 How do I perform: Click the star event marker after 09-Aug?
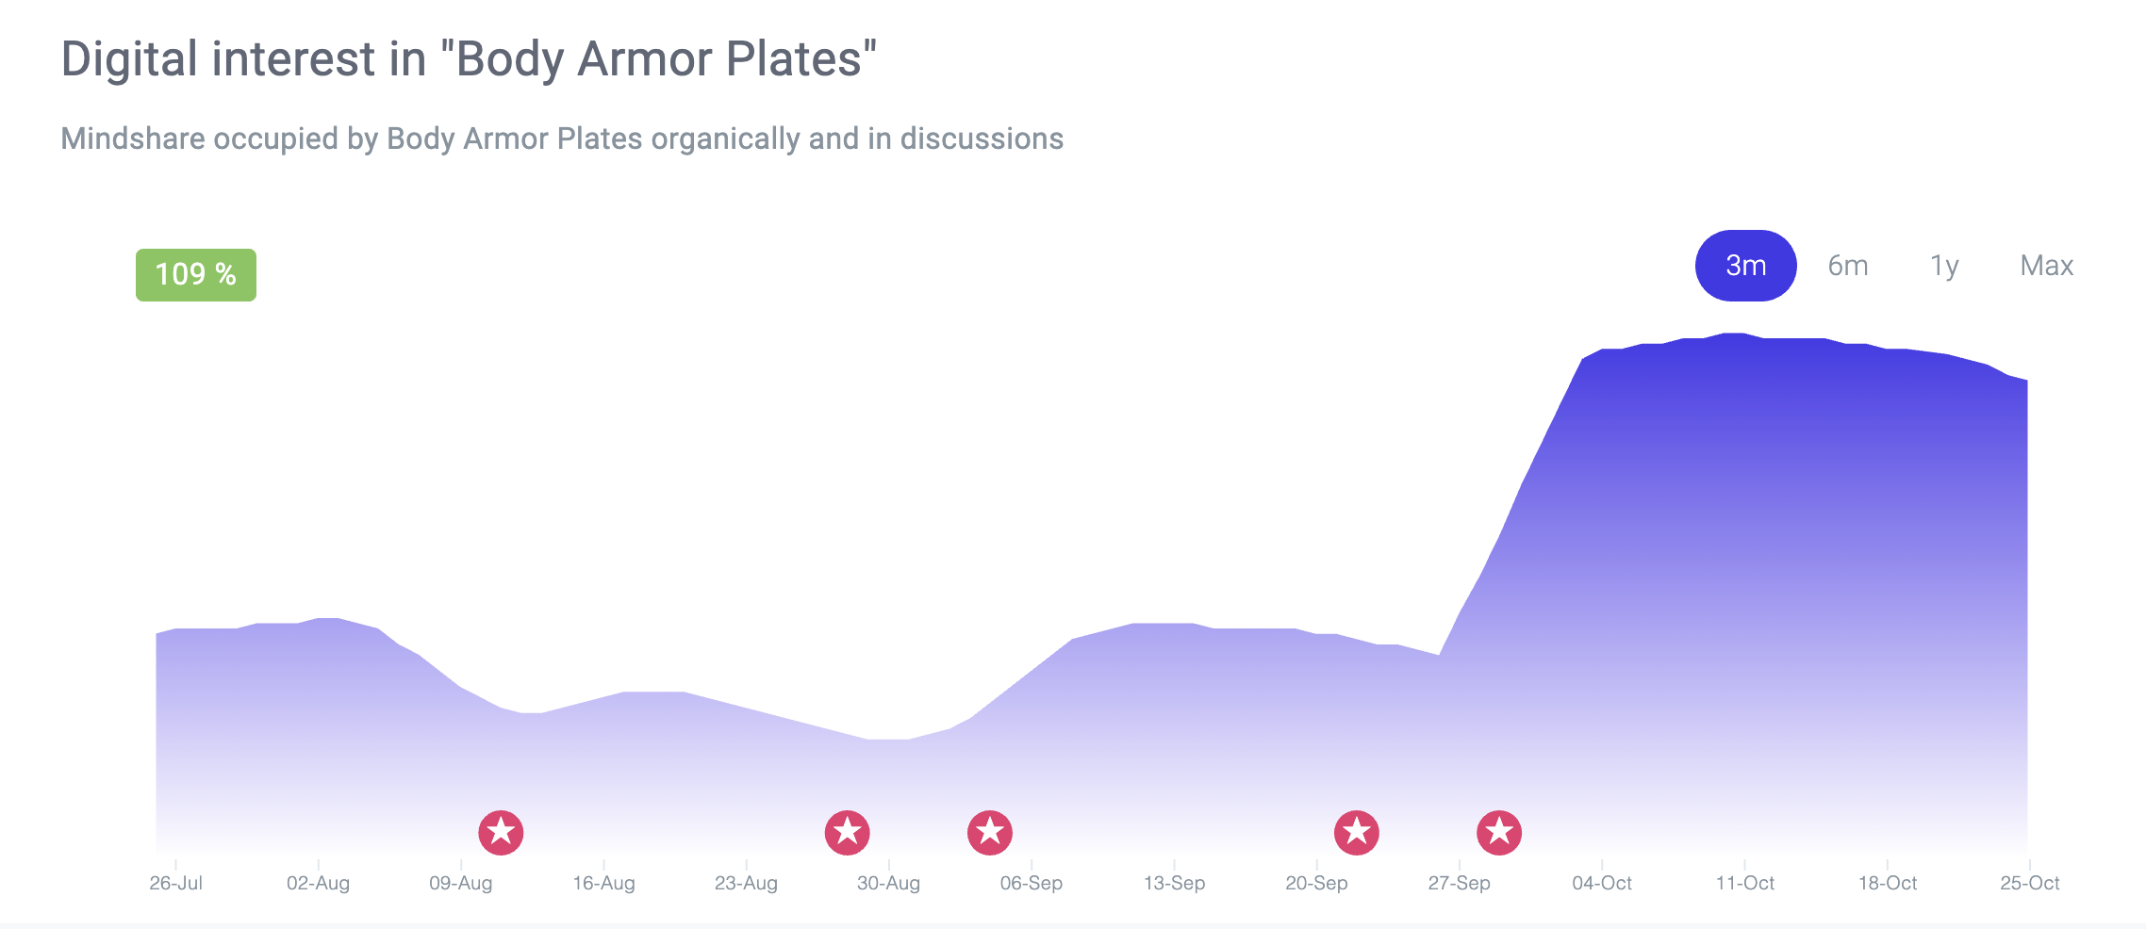tap(501, 833)
